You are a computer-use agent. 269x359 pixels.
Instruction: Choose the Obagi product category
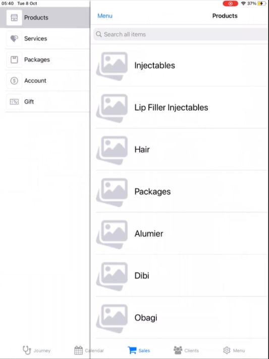click(182, 318)
